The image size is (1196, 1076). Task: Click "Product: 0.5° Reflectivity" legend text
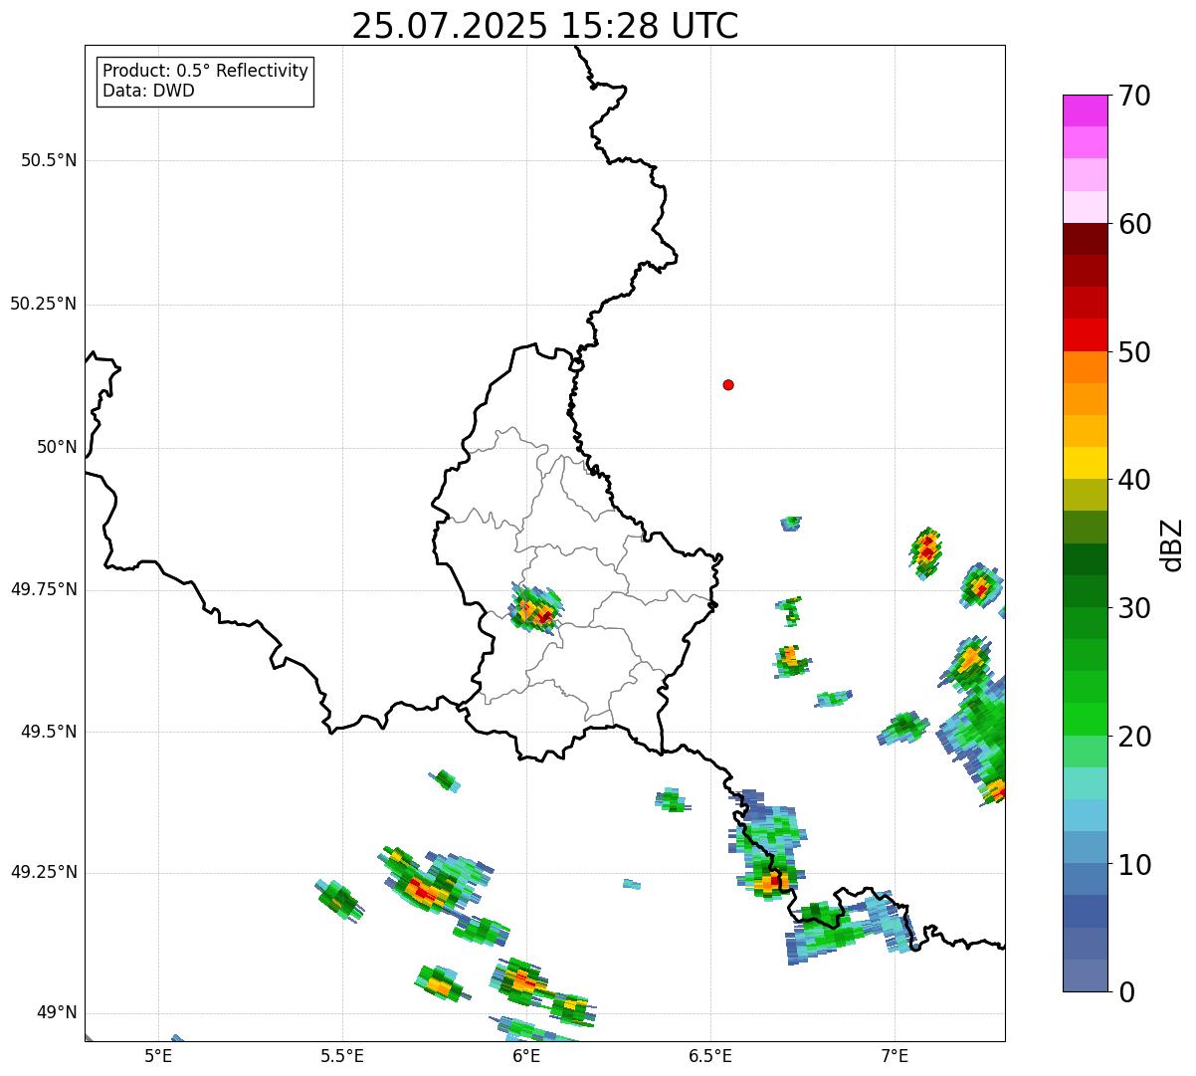pos(205,72)
